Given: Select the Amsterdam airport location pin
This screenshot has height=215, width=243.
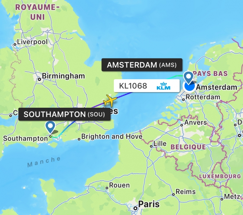Looking at the screenshot, I should pyautogui.click(x=188, y=78).
